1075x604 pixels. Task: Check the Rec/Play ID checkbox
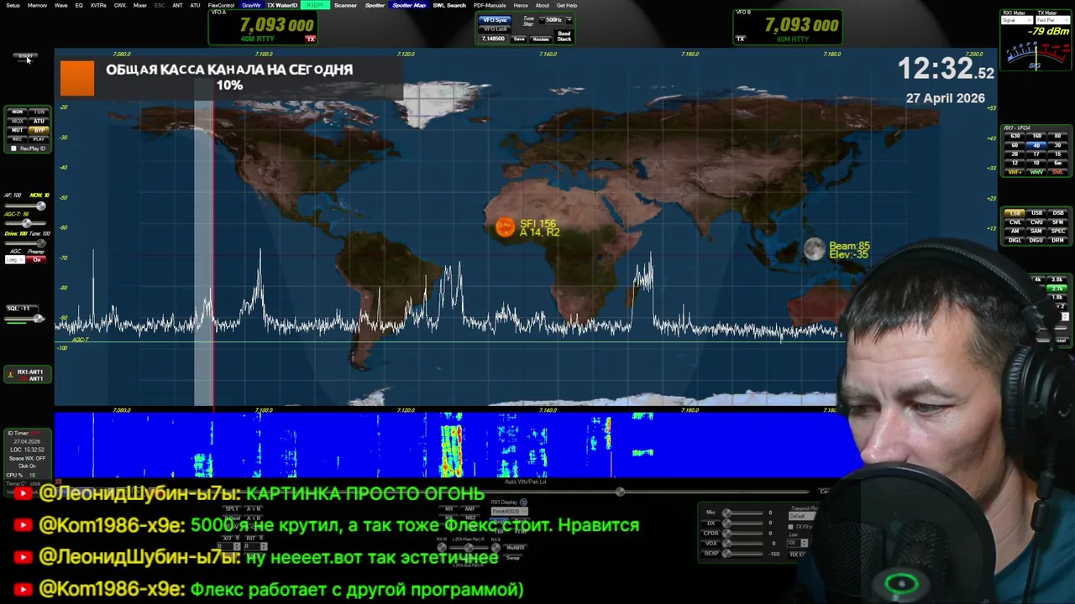(13, 148)
